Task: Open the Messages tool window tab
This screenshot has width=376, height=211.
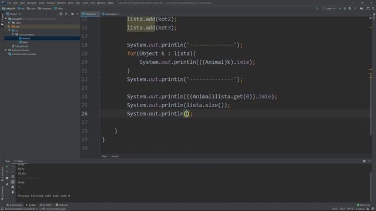Action: [14, 205]
